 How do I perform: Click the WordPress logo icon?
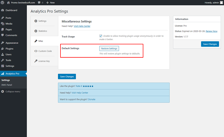tap(3, 3)
